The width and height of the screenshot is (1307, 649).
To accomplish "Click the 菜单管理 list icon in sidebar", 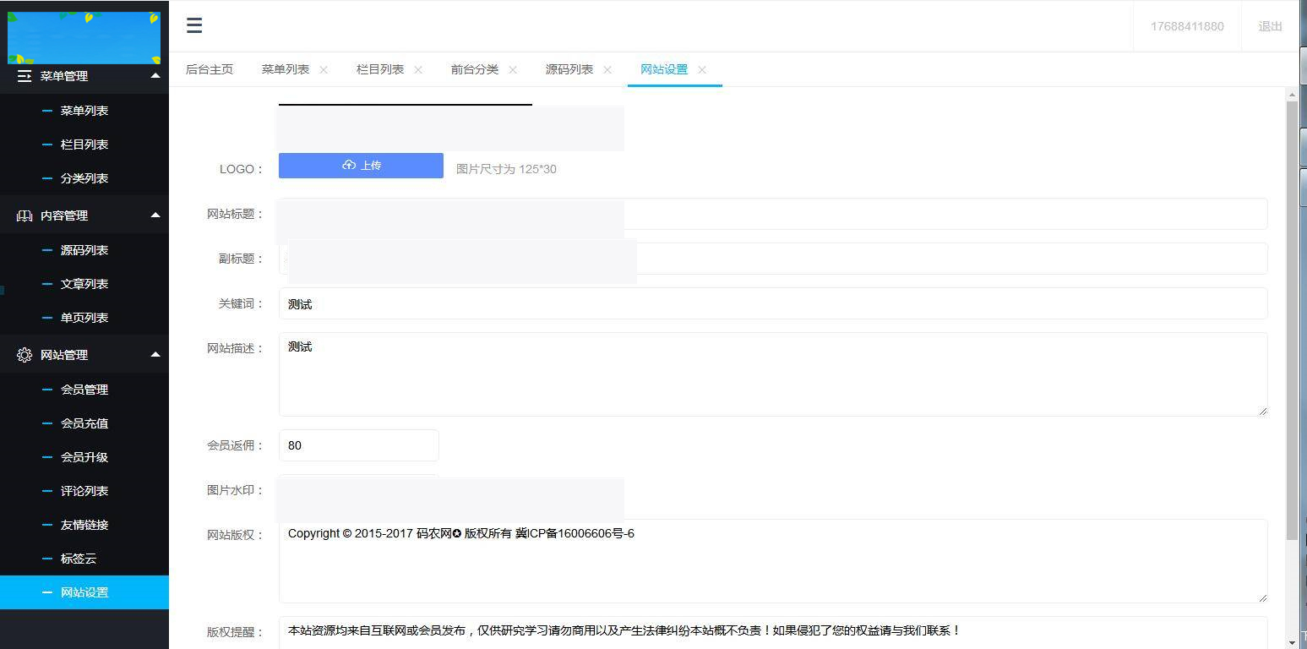I will click(x=24, y=76).
